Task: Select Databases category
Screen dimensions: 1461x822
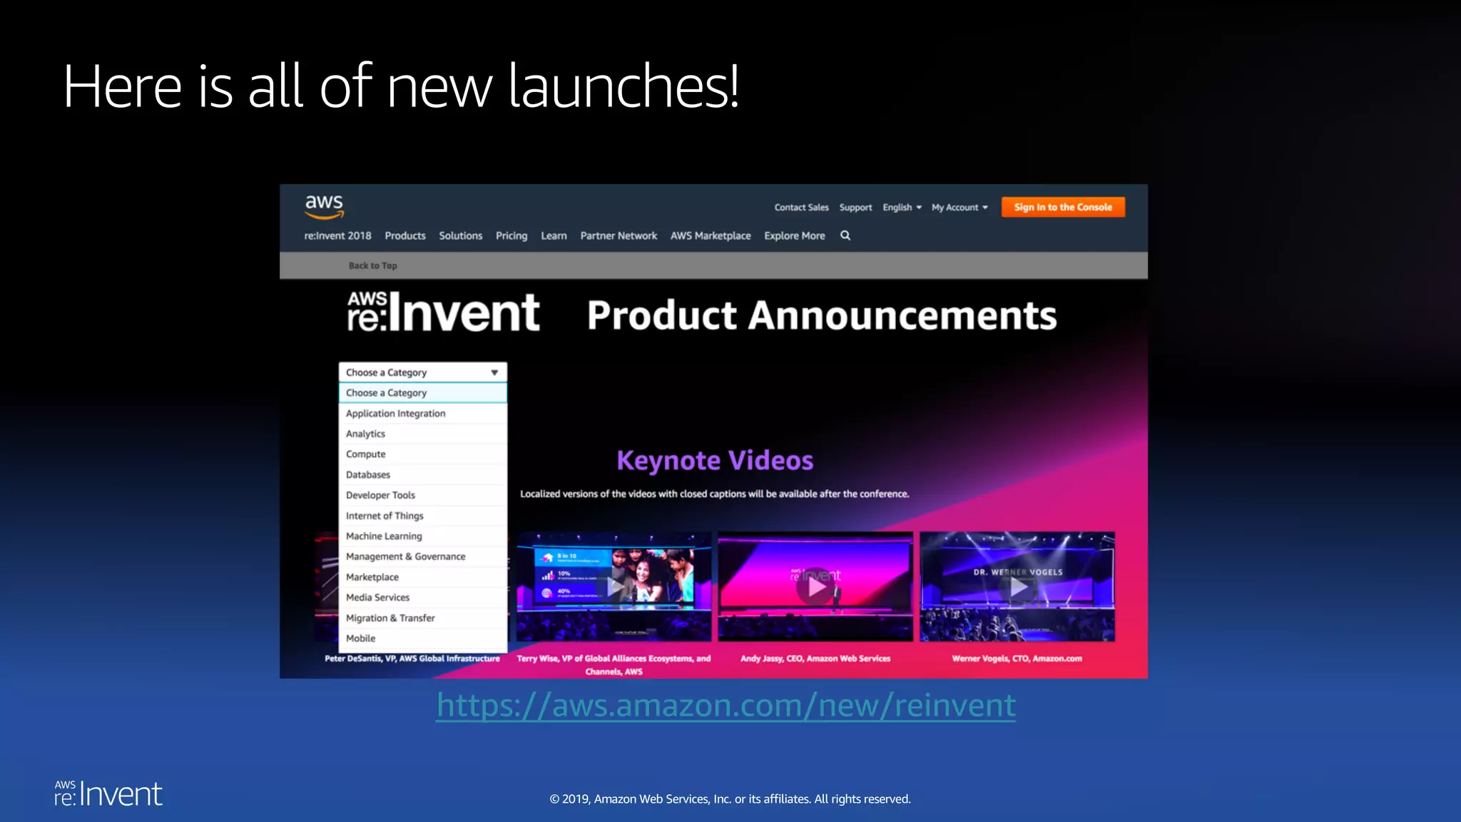Action: point(423,475)
